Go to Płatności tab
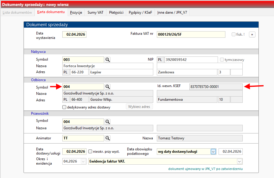274x178 pixels. pos(116,12)
